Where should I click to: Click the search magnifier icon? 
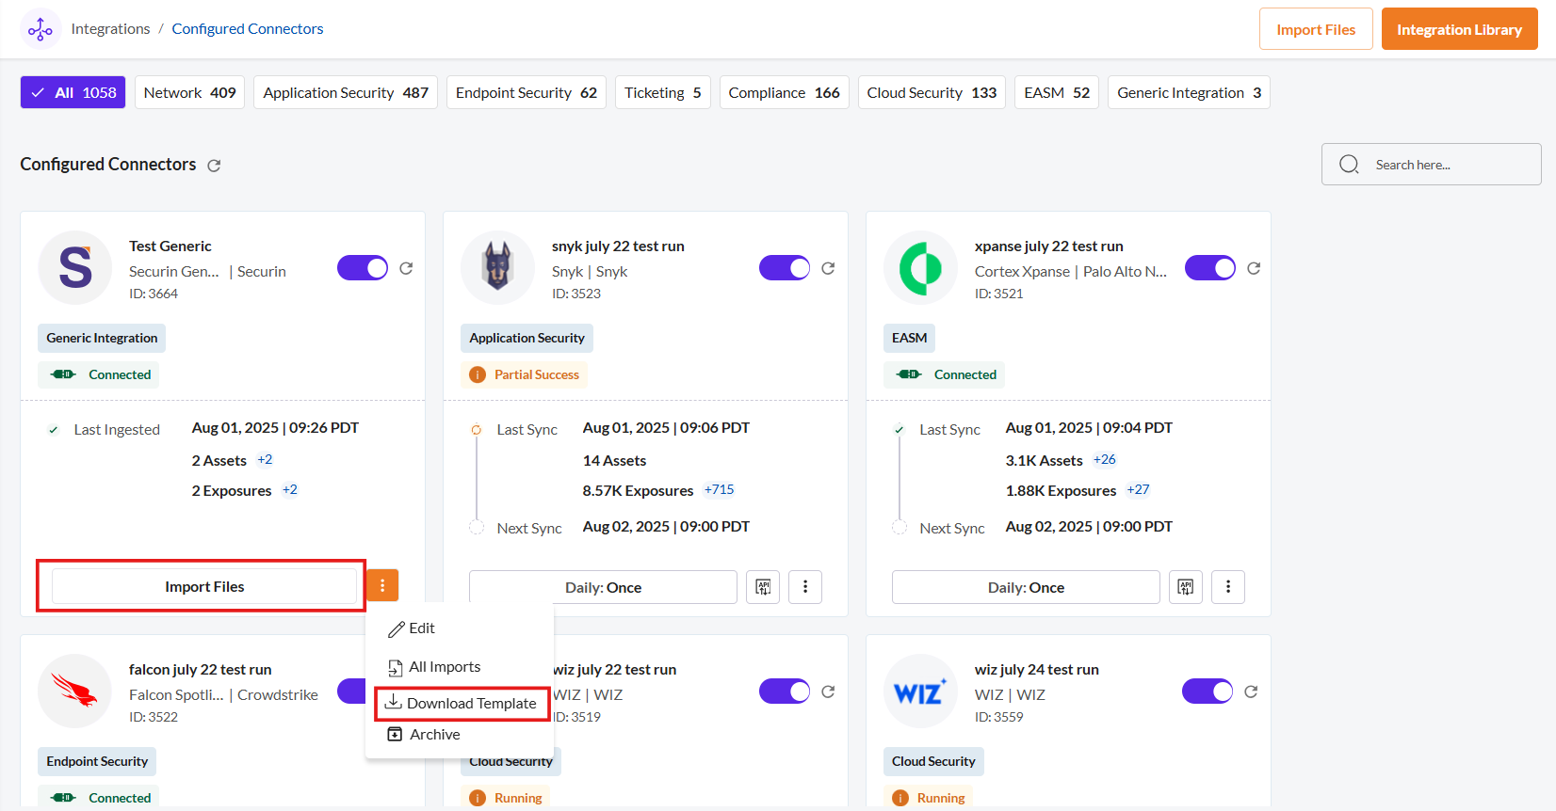pyautogui.click(x=1349, y=165)
